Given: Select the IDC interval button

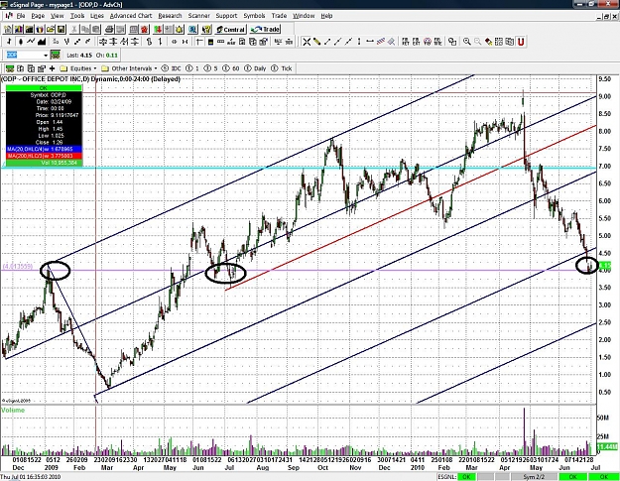Looking at the screenshot, I should pyautogui.click(x=171, y=68).
